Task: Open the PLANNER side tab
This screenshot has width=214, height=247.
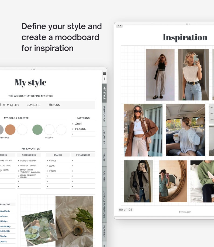Action: [x=104, y=231]
